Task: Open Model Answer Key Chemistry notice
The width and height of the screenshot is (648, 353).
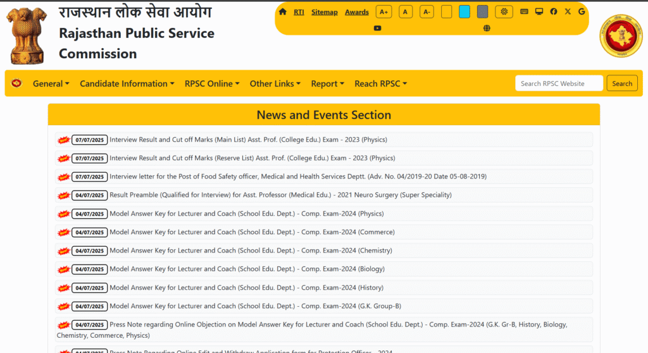Action: (x=251, y=251)
